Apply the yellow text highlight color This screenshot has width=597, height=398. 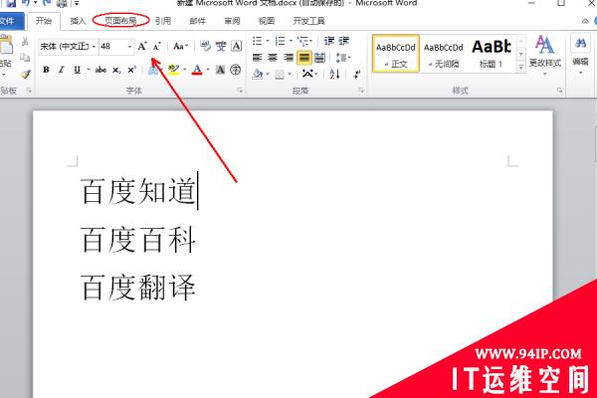pyautogui.click(x=174, y=70)
